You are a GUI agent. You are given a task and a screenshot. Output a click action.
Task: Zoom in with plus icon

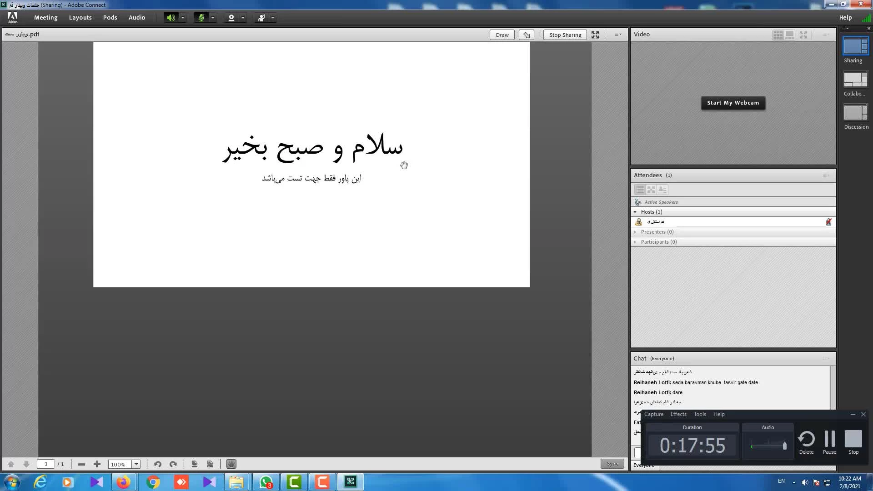97,464
